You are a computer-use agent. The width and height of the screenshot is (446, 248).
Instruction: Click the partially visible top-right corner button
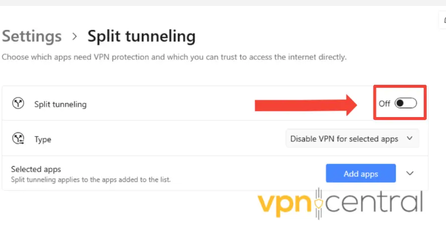(x=442, y=20)
